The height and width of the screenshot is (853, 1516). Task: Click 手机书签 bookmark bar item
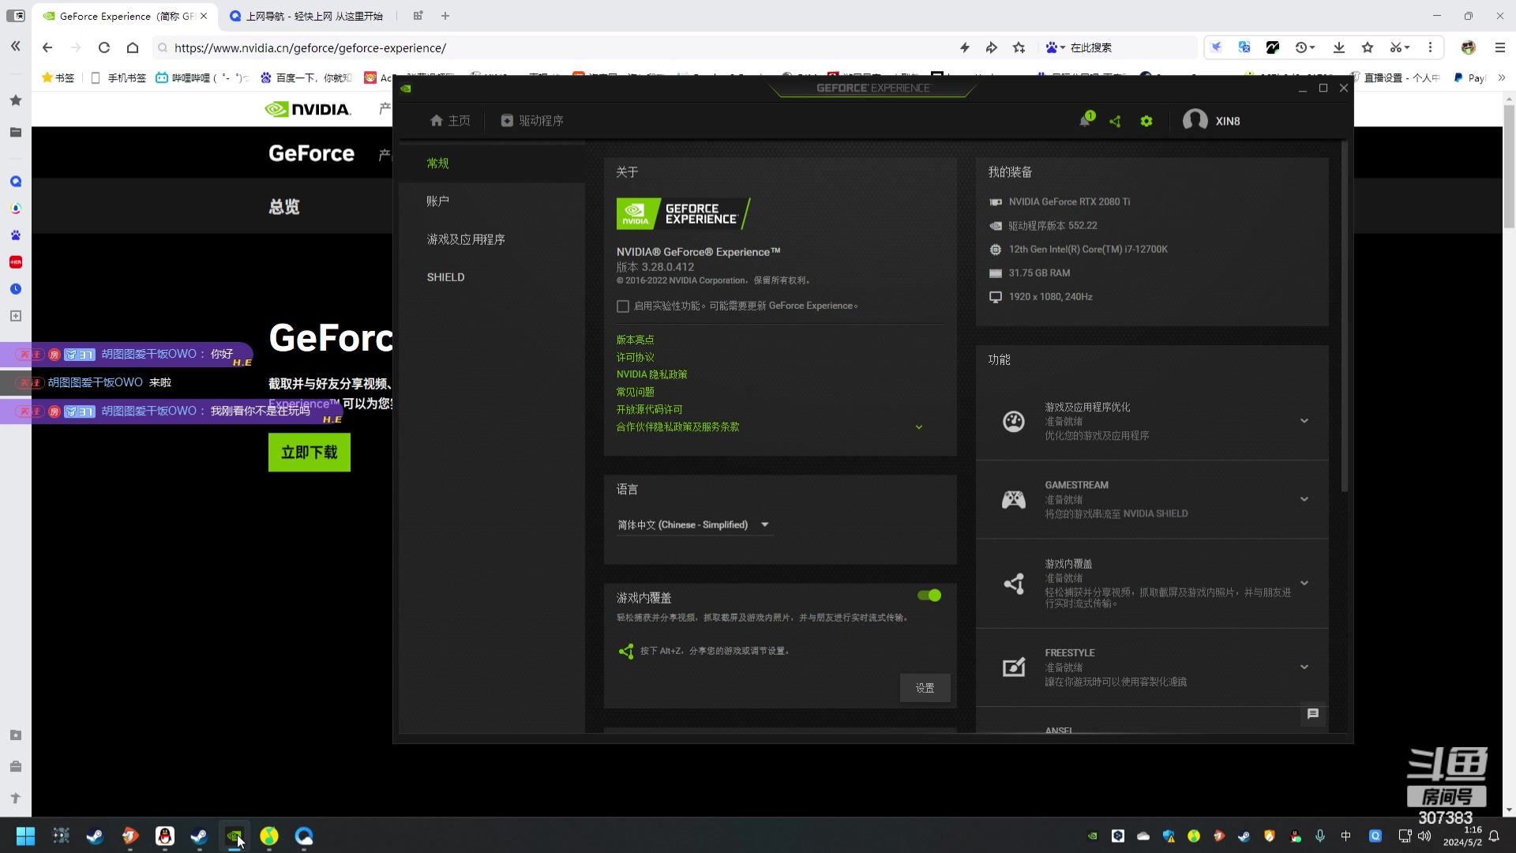118,77
